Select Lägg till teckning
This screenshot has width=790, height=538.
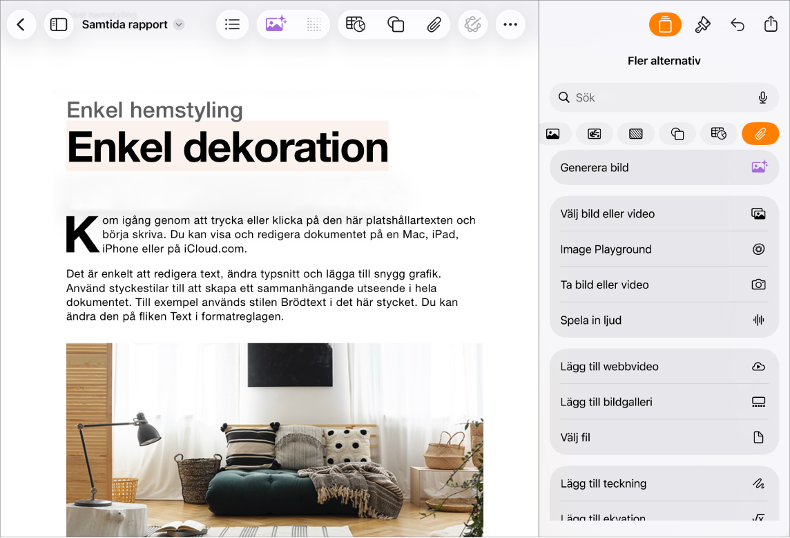pyautogui.click(x=664, y=483)
